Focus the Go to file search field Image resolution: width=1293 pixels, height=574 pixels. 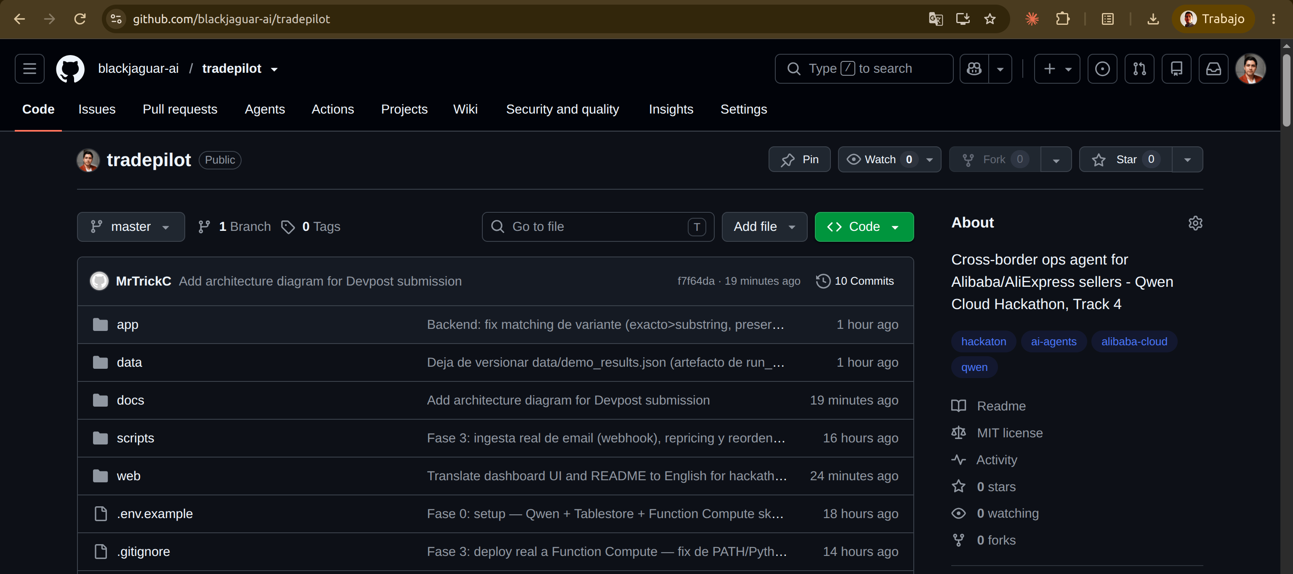click(x=598, y=227)
